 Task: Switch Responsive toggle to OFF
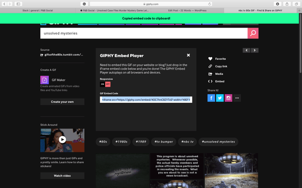[x=108, y=84]
